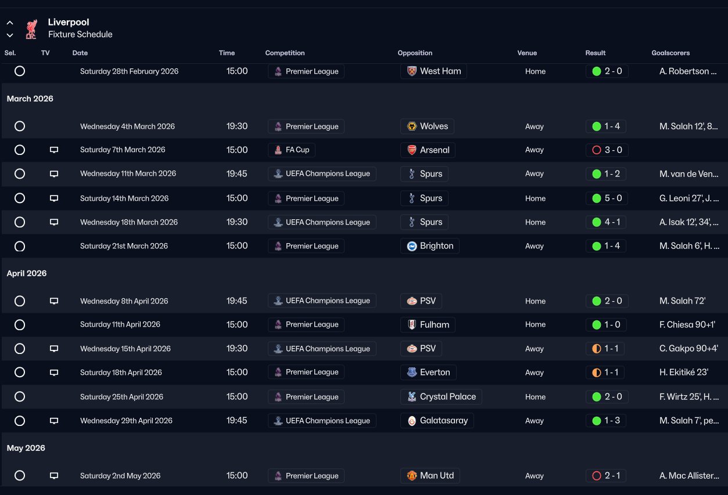Select the Wolves fixture radio button
The width and height of the screenshot is (728, 495).
(x=20, y=127)
